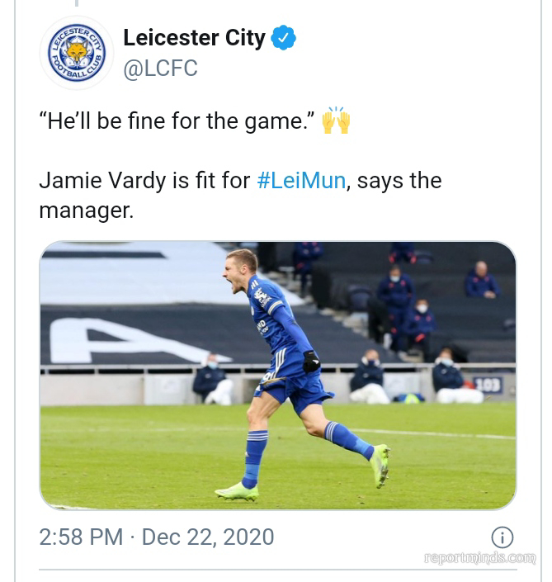Click the divider line under the timestamp

[x=278, y=569]
